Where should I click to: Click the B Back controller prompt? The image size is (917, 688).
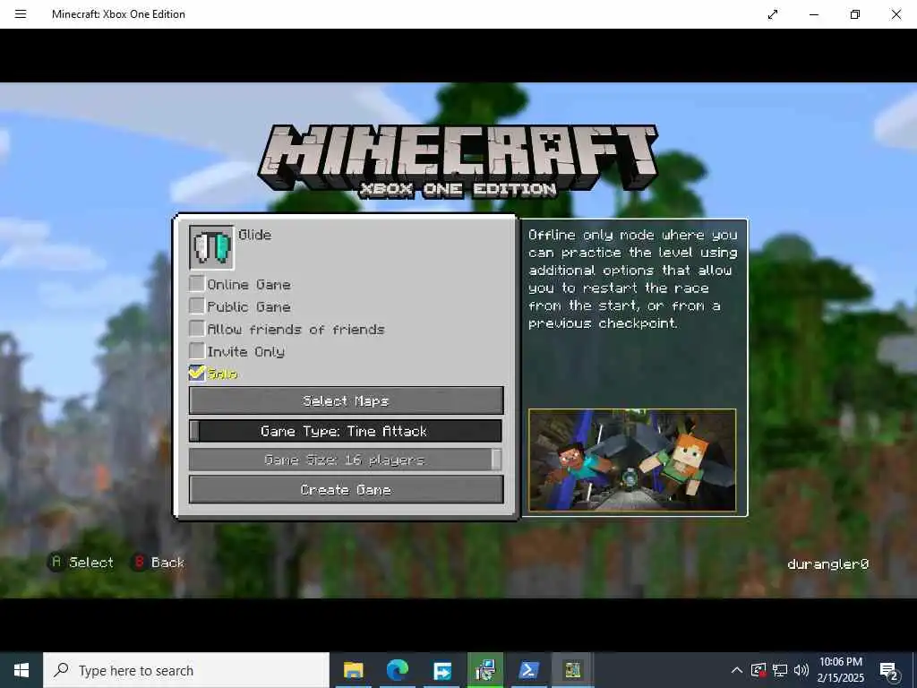(x=158, y=563)
